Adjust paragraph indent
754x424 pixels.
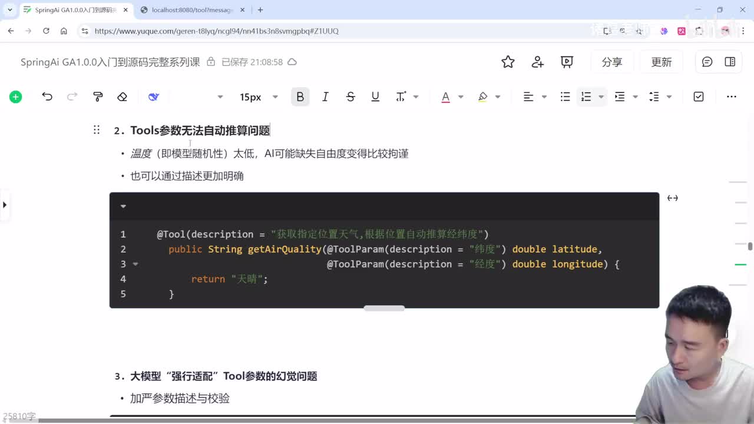coord(620,97)
